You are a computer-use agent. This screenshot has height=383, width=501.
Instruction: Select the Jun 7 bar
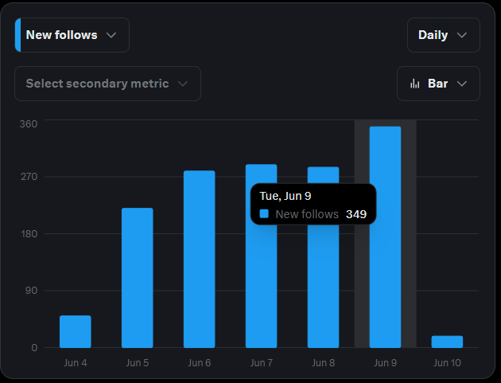[x=262, y=256]
